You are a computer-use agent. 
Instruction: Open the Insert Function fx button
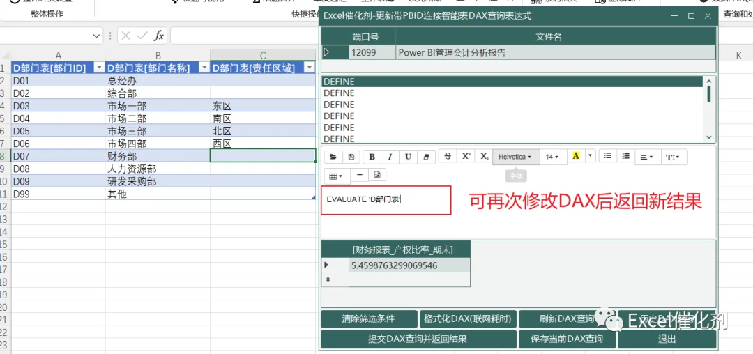coord(159,36)
